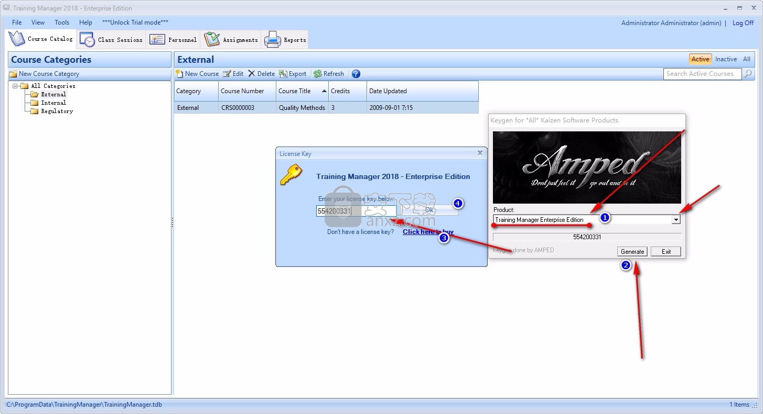Viewport: 763px width, 414px height.
Task: Click the Assignments checklist icon
Action: 212,39
